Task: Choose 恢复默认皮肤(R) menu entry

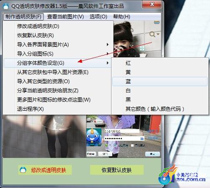Action: pyautogui.click(x=57, y=36)
